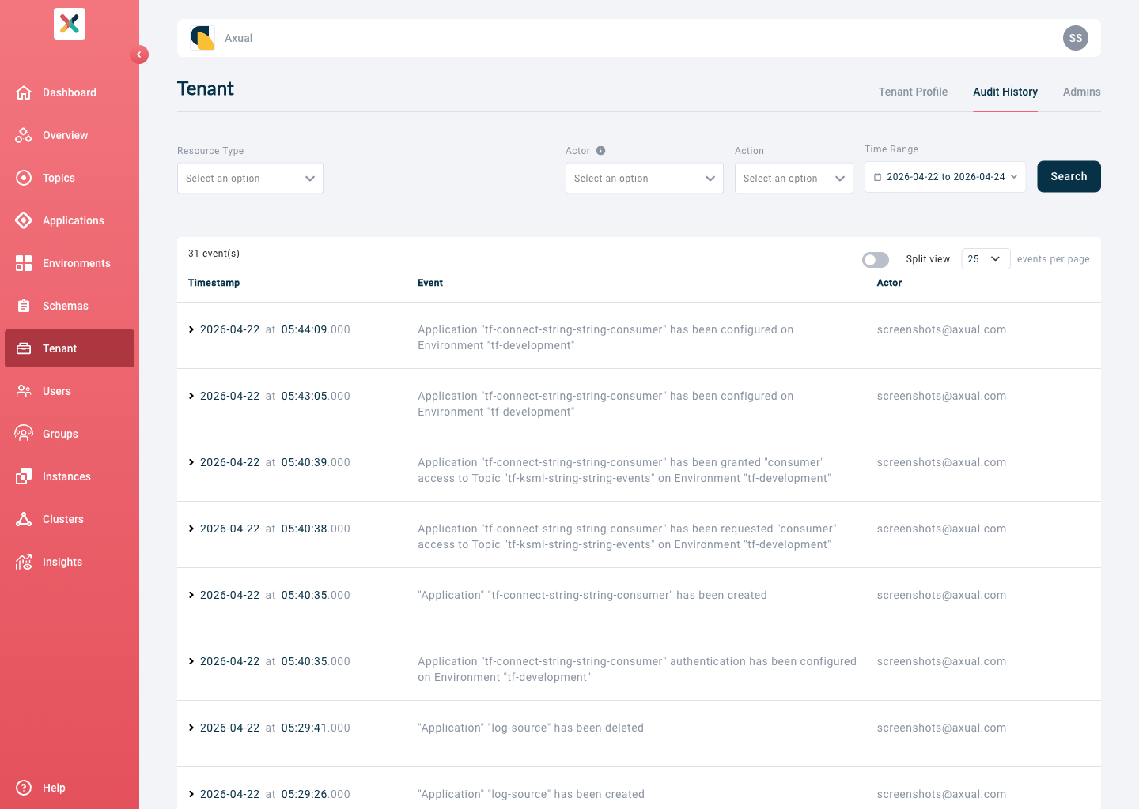Image resolution: width=1139 pixels, height=809 pixels.
Task: Select the Audit History tab
Action: (x=1005, y=92)
